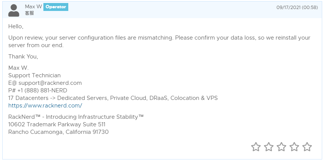Rate the reply with the first star
This screenshot has height=161, width=332.
256,147
